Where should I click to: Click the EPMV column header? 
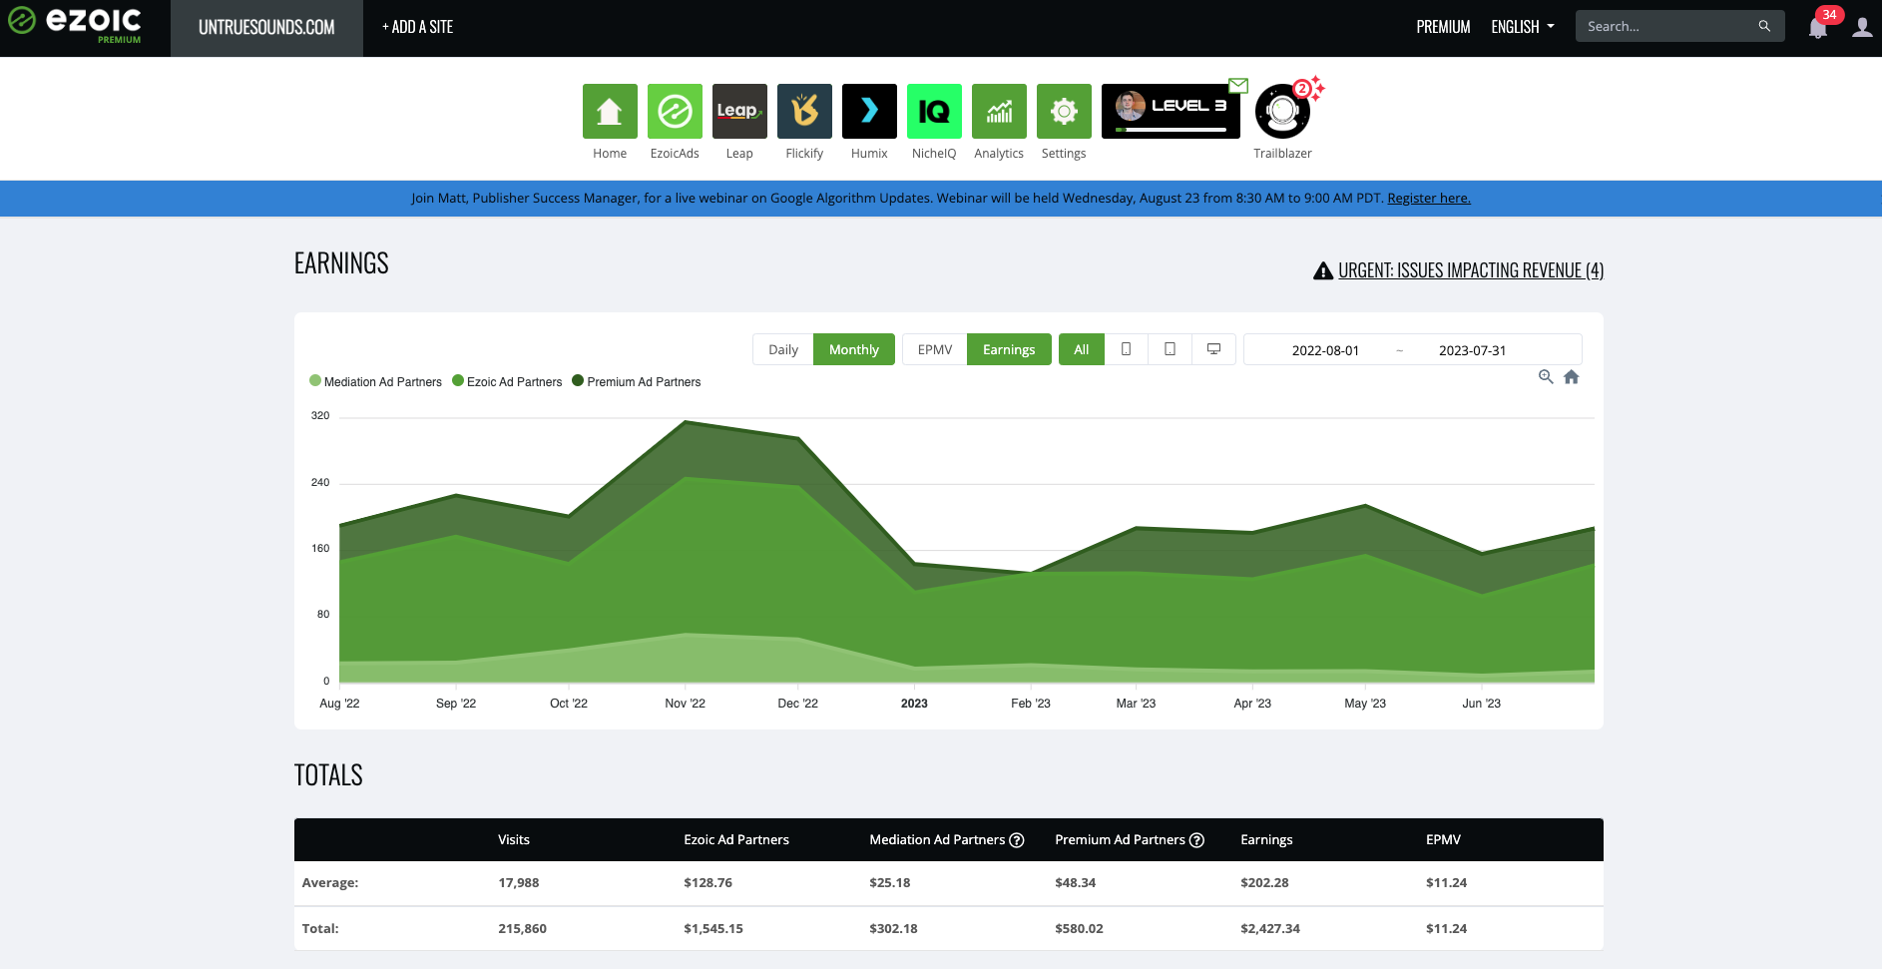[x=1443, y=840]
